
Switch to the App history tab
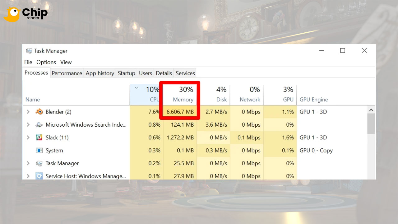coord(100,73)
